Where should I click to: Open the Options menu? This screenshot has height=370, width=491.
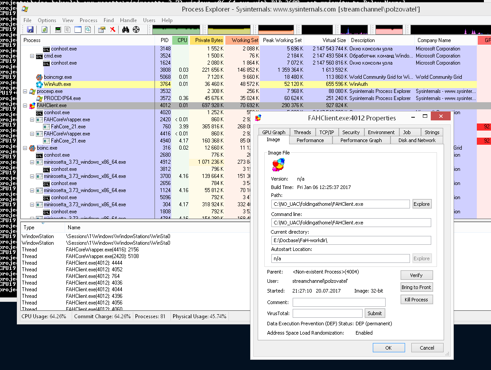pos(47,20)
